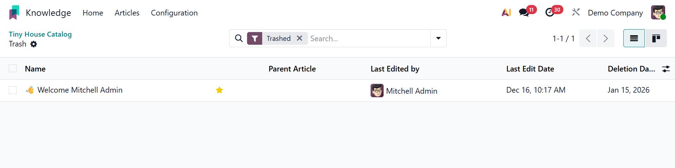The height and width of the screenshot is (168, 675).
Task: Go to Tiny House Catalog breadcrumb
Action: (x=40, y=34)
